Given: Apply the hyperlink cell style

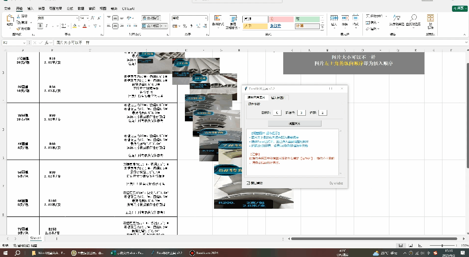Looking at the screenshot, I should (281, 26).
